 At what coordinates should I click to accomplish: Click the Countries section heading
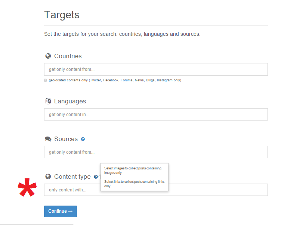tap(68, 56)
